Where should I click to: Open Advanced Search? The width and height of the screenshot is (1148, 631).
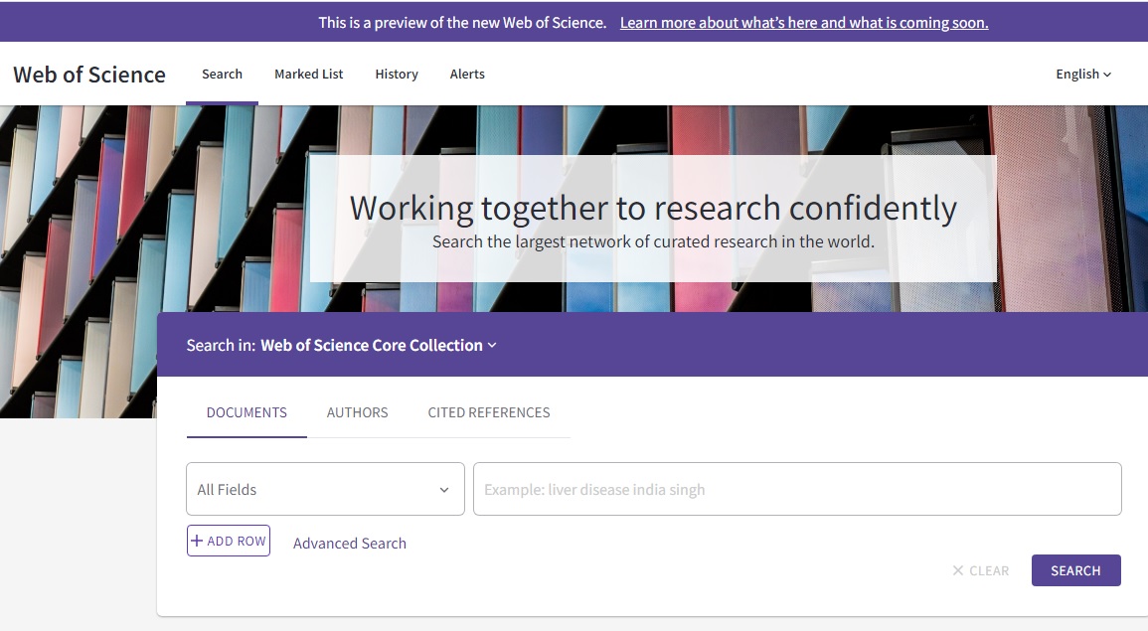tap(349, 543)
